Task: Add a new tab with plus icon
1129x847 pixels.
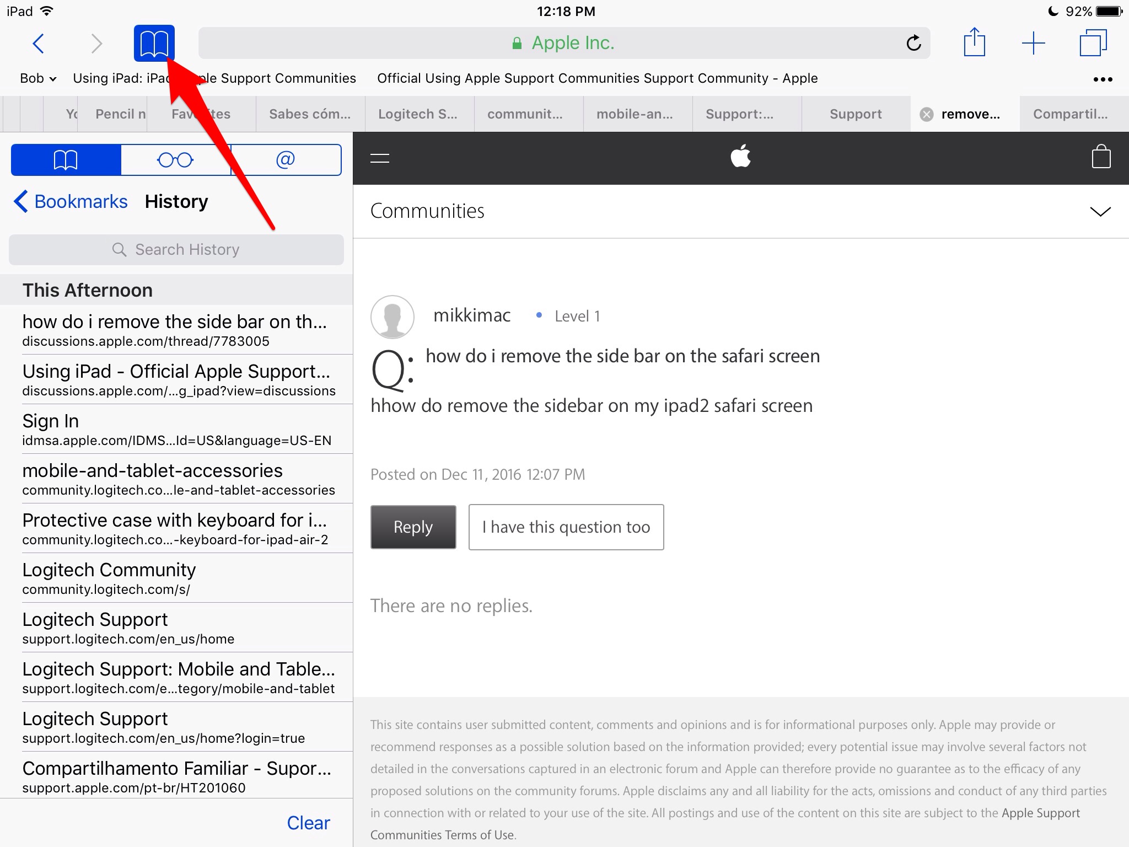Action: pos(1033,43)
